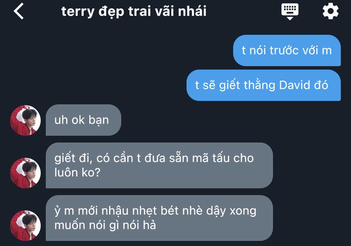Click the text "luôn ko?" in gray bubble
351x246 pixels.
[x=77, y=173]
